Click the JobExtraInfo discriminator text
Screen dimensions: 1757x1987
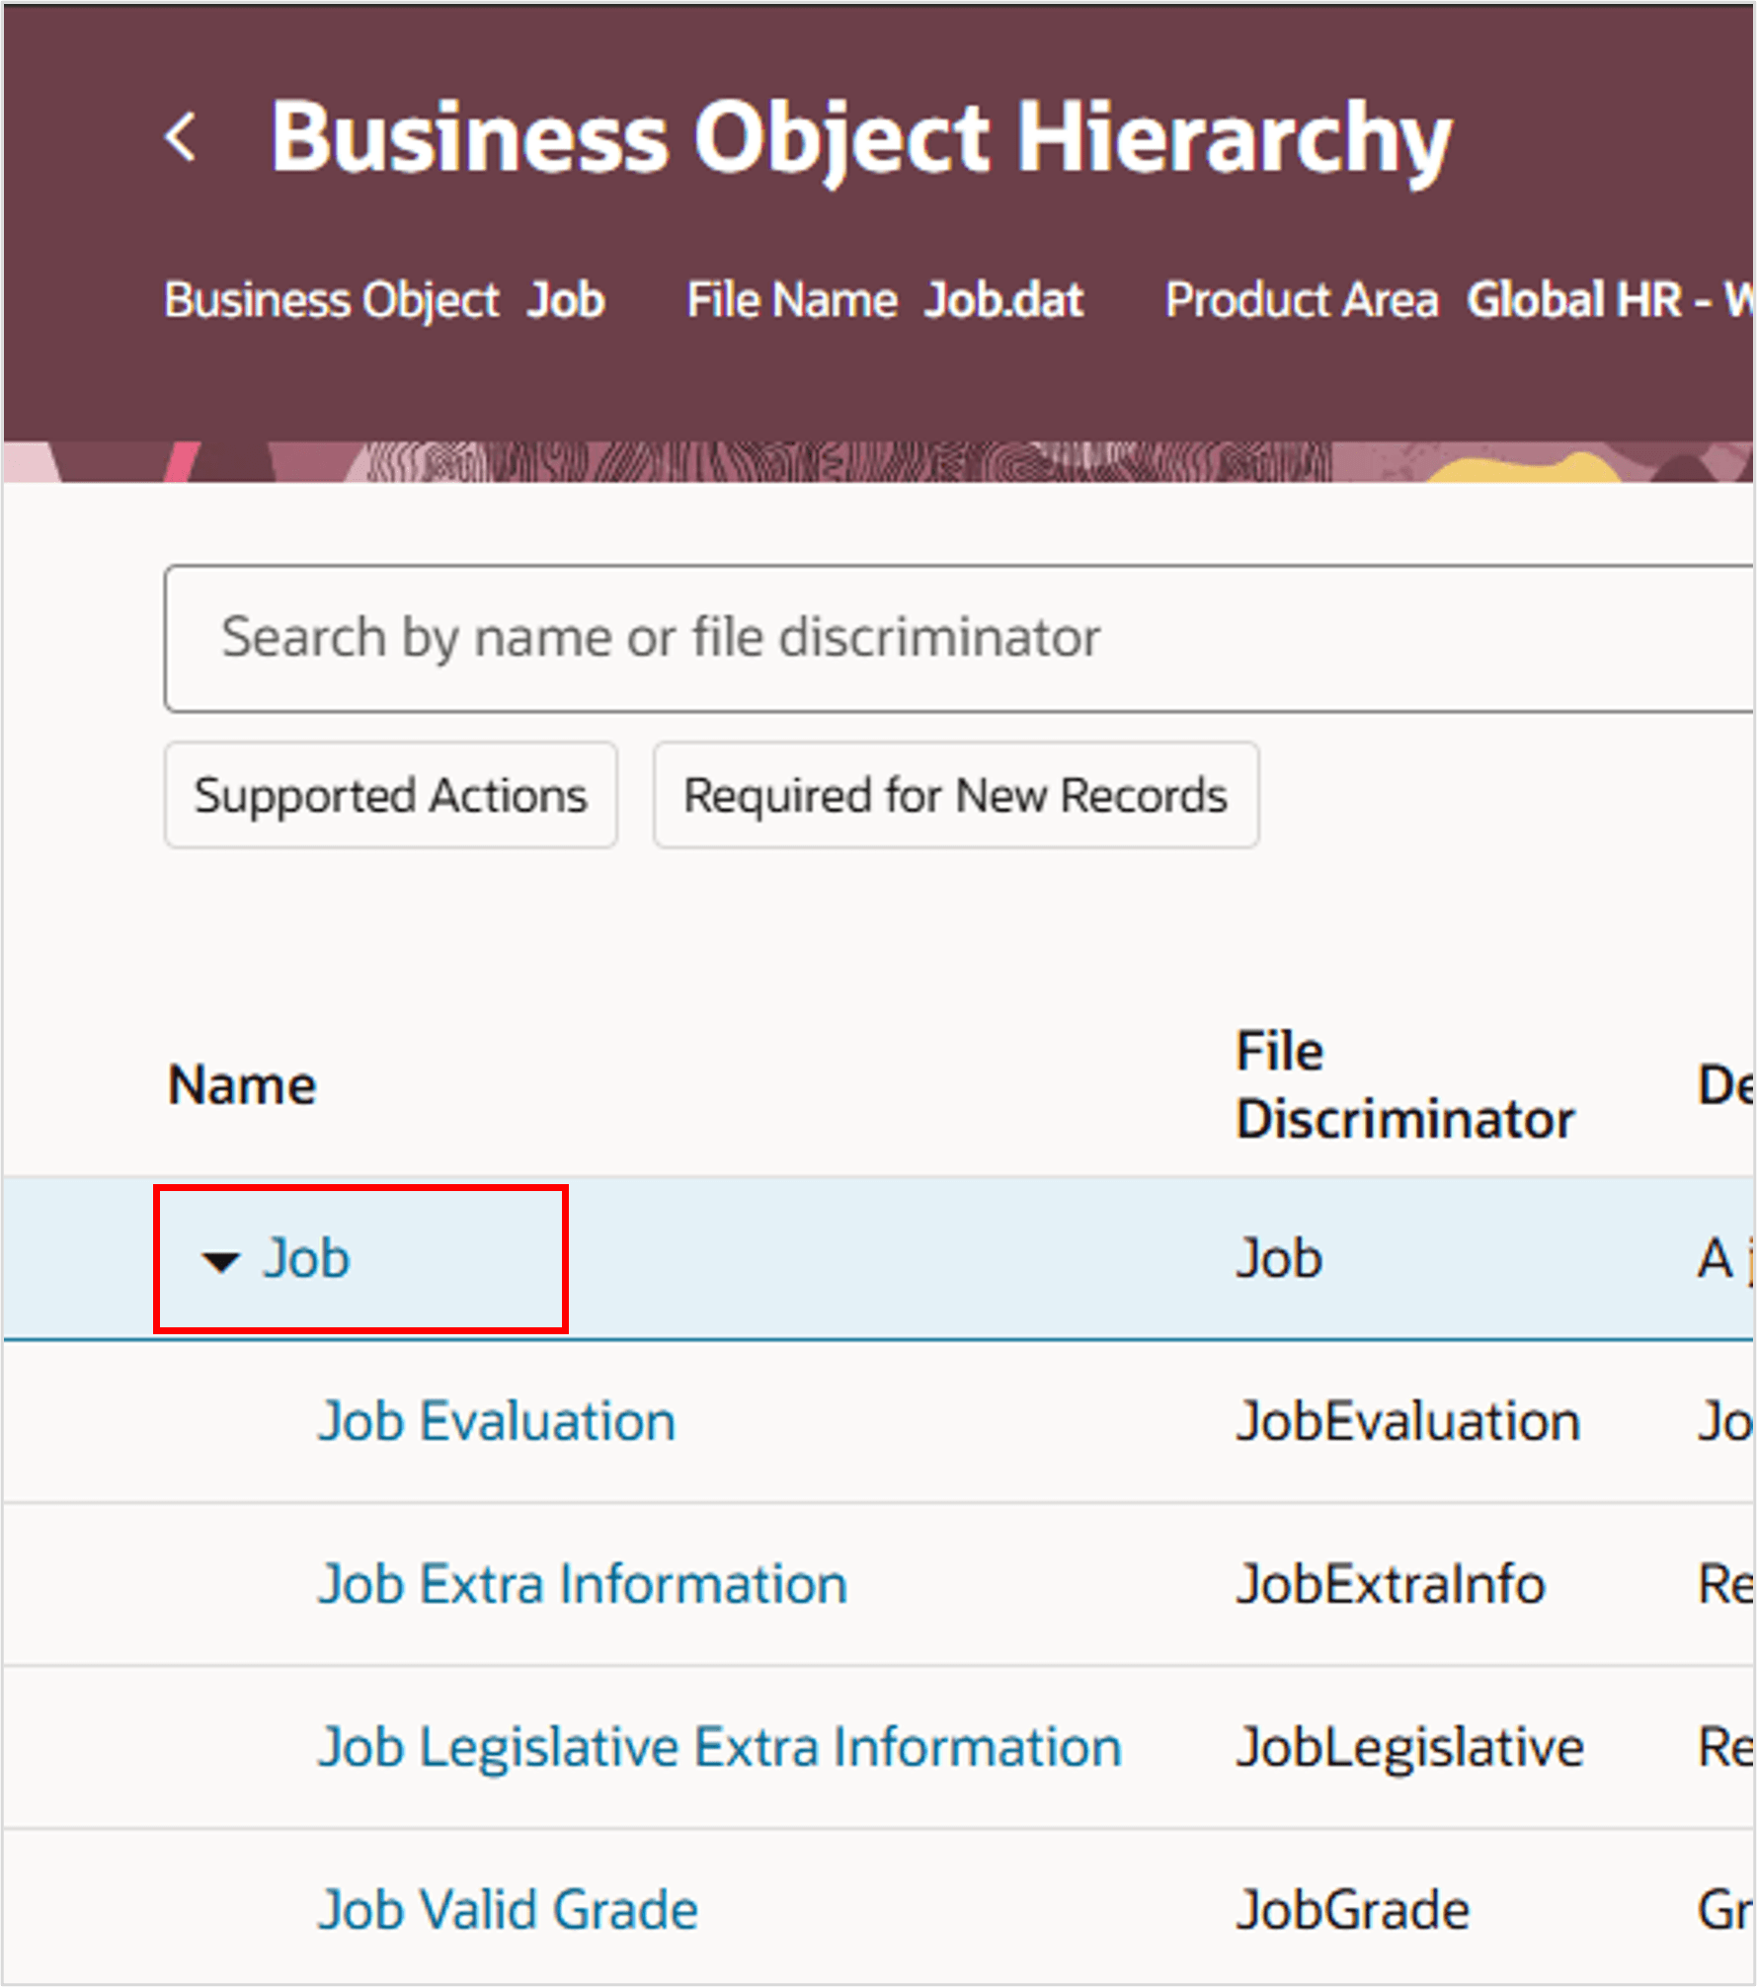[1391, 1584]
